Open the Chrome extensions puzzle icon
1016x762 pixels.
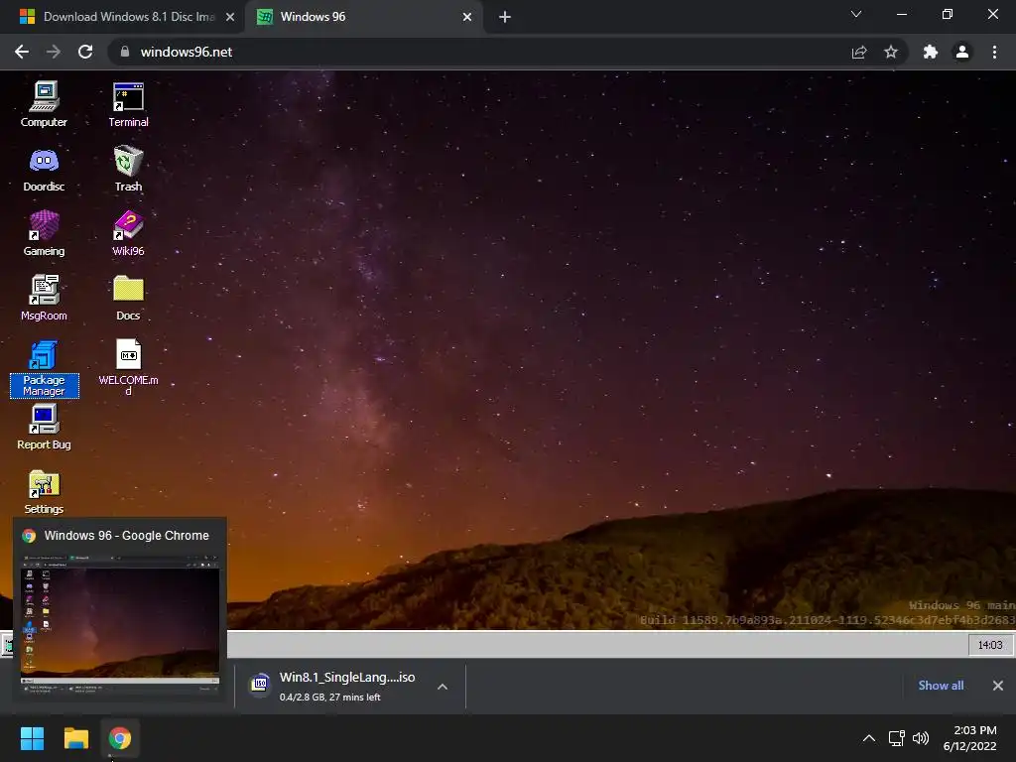(931, 52)
